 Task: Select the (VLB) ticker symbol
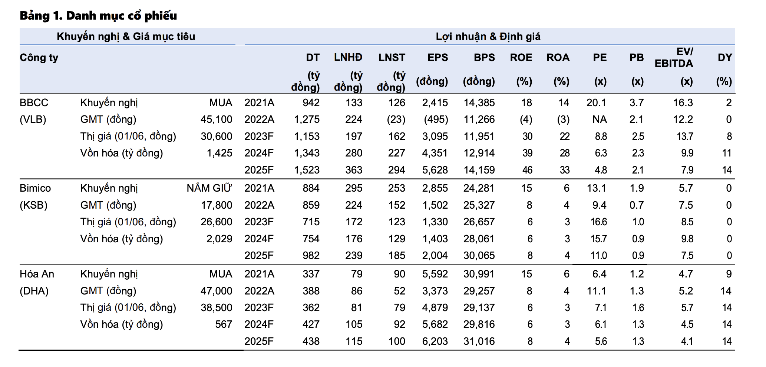tap(33, 119)
